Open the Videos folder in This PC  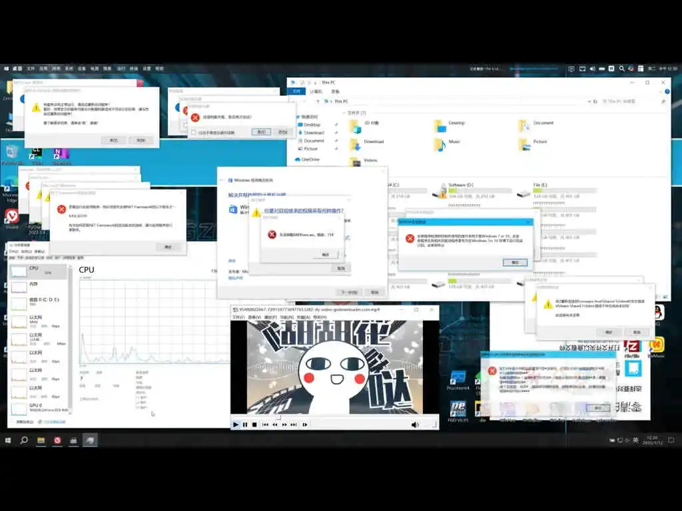(x=364, y=161)
